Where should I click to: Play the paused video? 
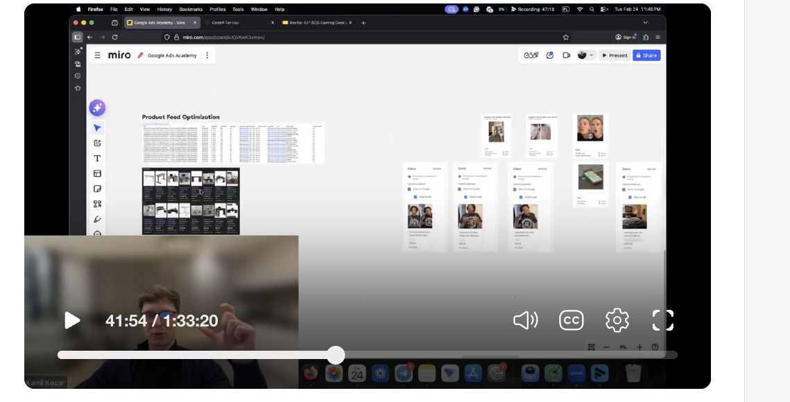(x=72, y=320)
